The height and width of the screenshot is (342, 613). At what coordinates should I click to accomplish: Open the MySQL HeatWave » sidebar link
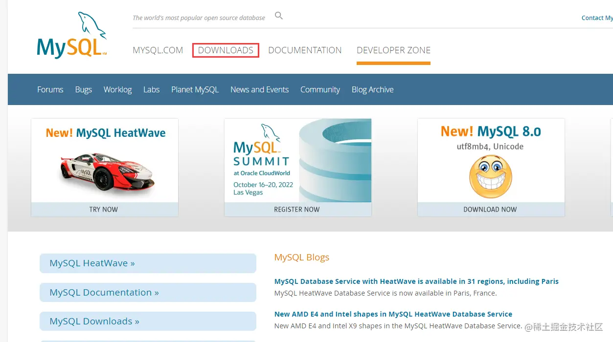click(x=148, y=263)
